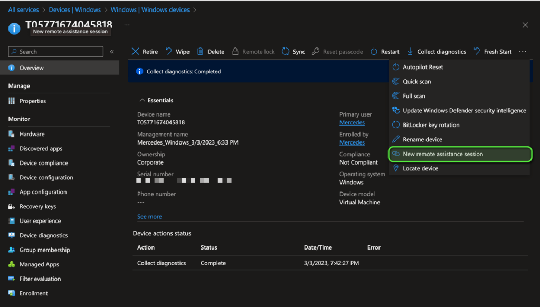This screenshot has height=307, width=540.
Task: Click the See more link
Action: pos(149,217)
